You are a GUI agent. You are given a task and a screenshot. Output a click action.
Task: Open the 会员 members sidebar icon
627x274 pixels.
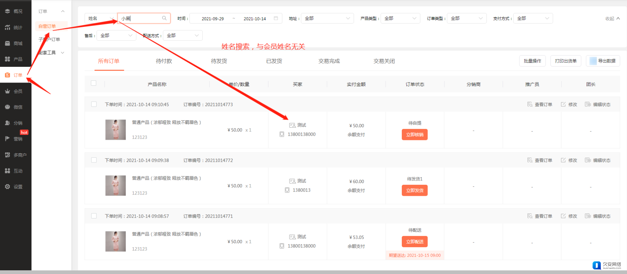(7, 91)
